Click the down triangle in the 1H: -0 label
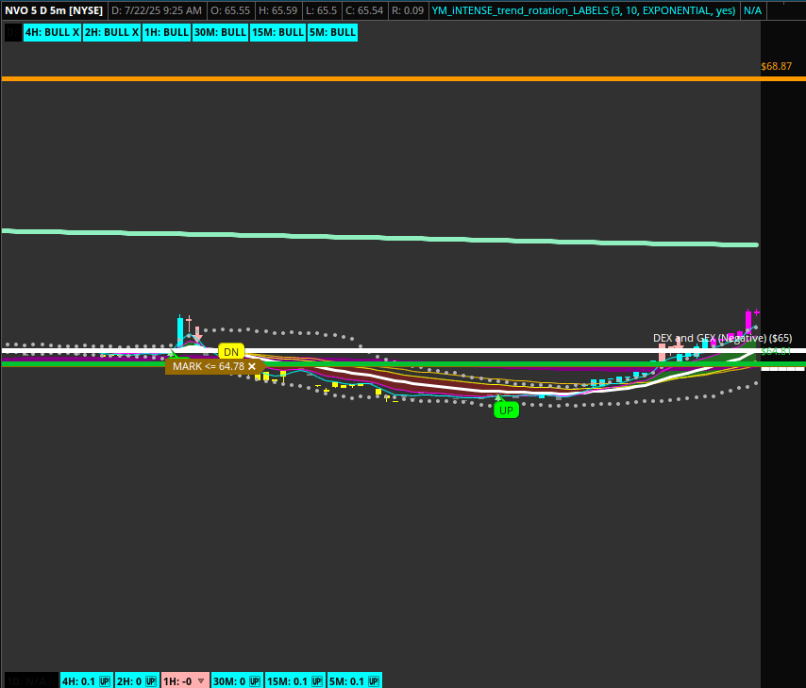806x688 pixels. tap(201, 680)
